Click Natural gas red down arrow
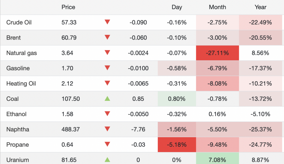284x164 pixels. 107,53
